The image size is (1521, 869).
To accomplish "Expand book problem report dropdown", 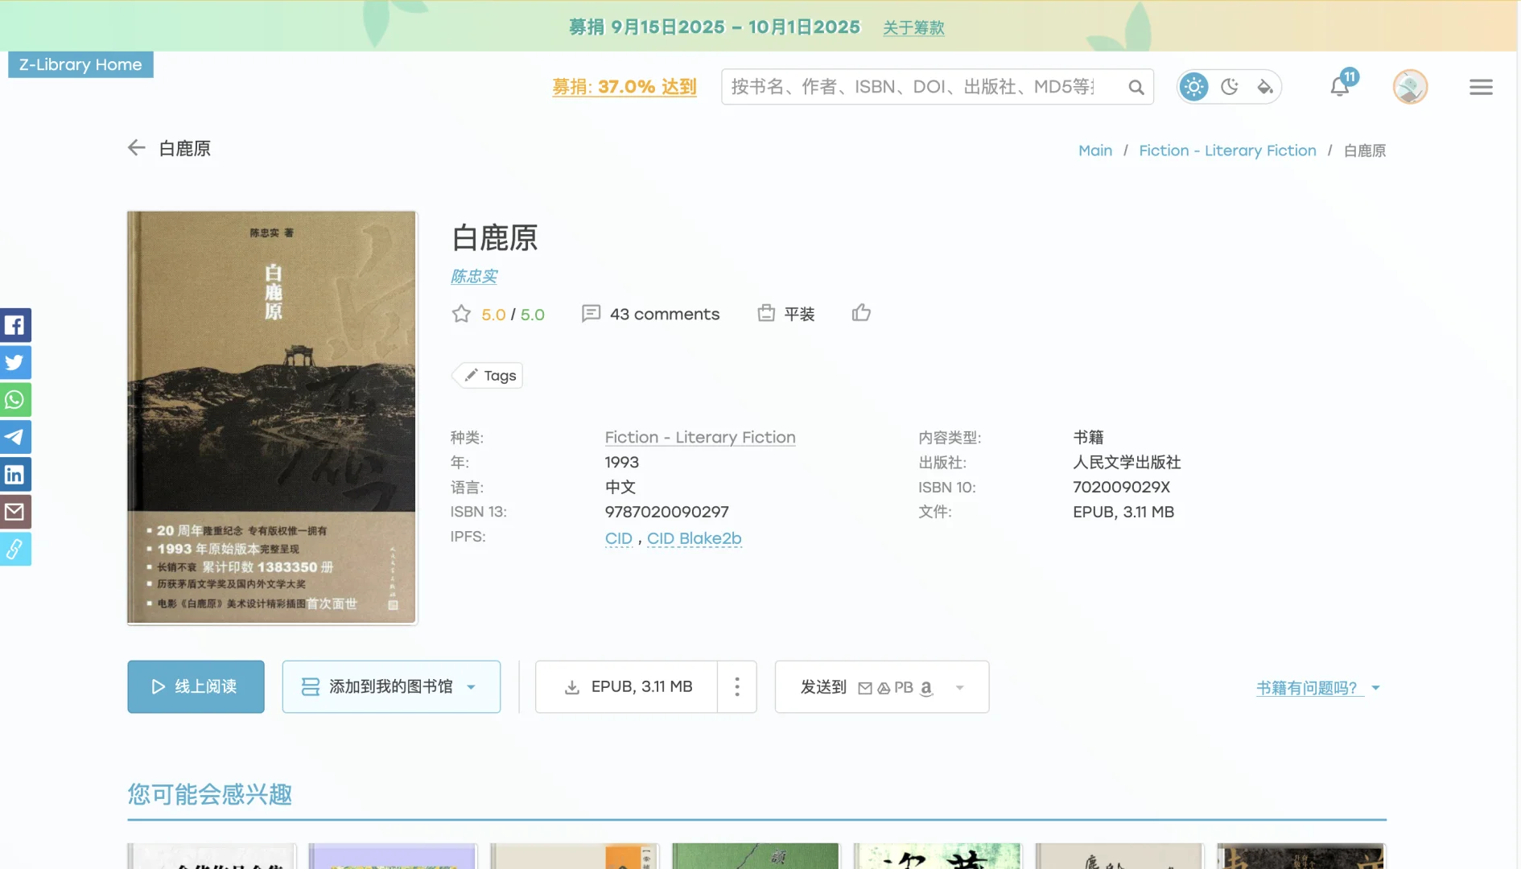I will 1318,688.
